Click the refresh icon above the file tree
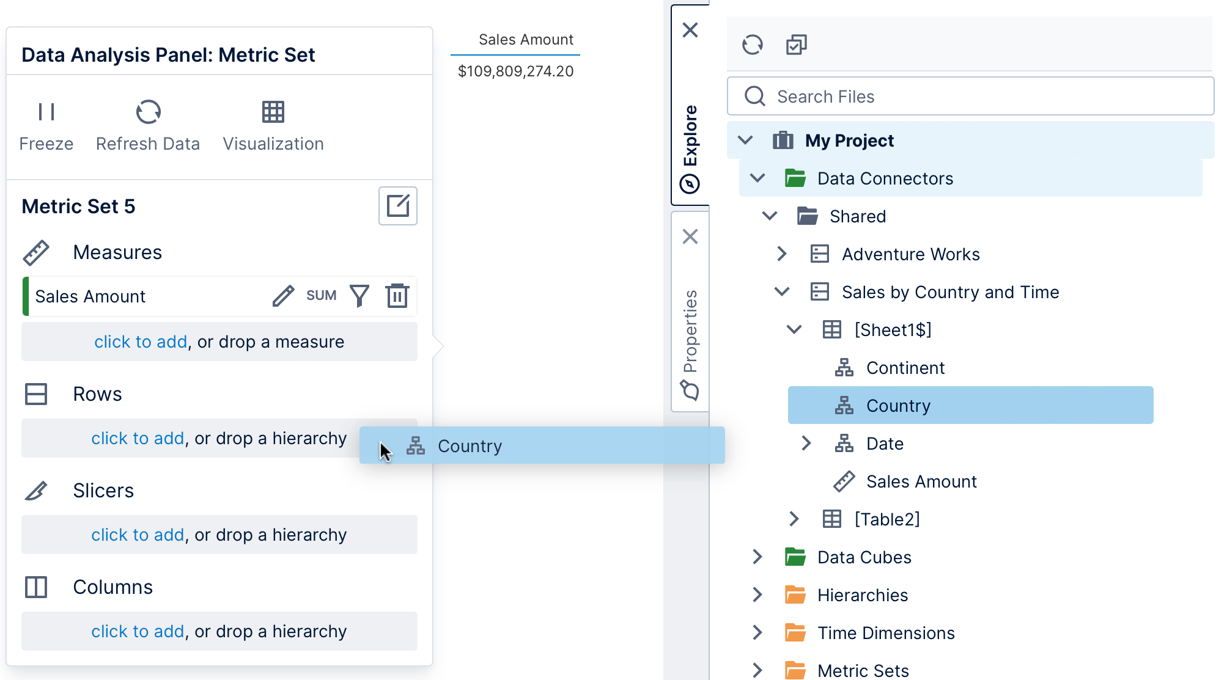The width and height of the screenshot is (1227, 680). 752,45
